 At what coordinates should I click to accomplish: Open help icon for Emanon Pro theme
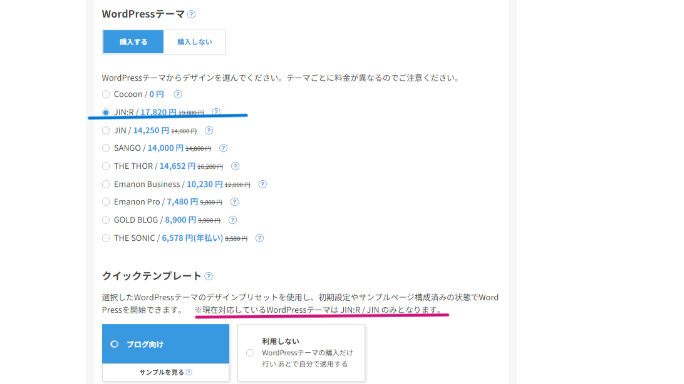234,202
